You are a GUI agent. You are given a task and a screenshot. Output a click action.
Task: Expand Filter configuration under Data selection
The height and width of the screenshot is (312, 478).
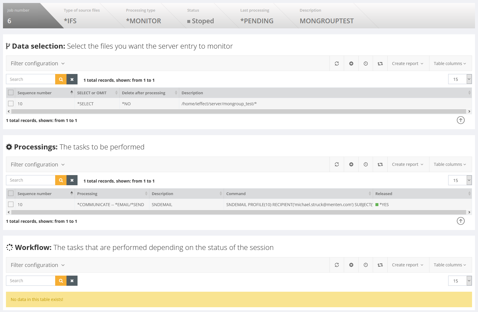[x=38, y=64]
